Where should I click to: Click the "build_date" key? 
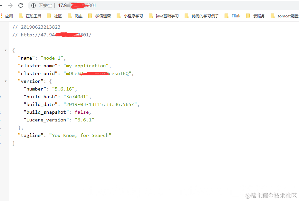(x=41, y=104)
